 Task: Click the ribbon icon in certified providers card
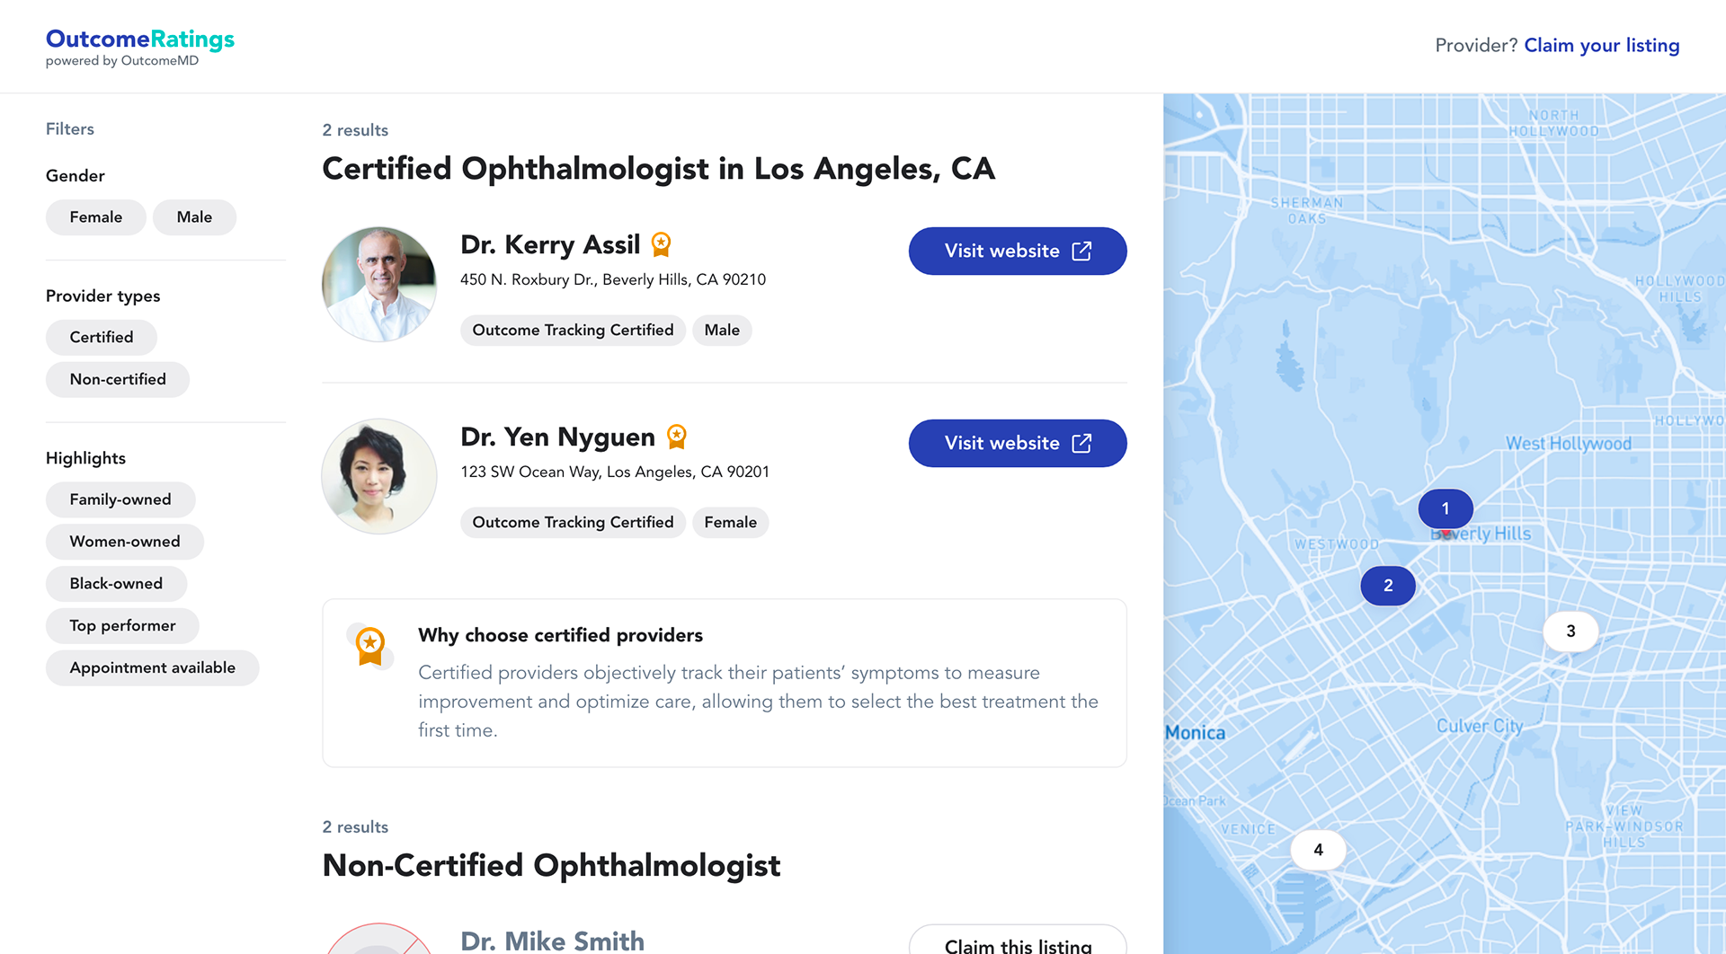[370, 645]
